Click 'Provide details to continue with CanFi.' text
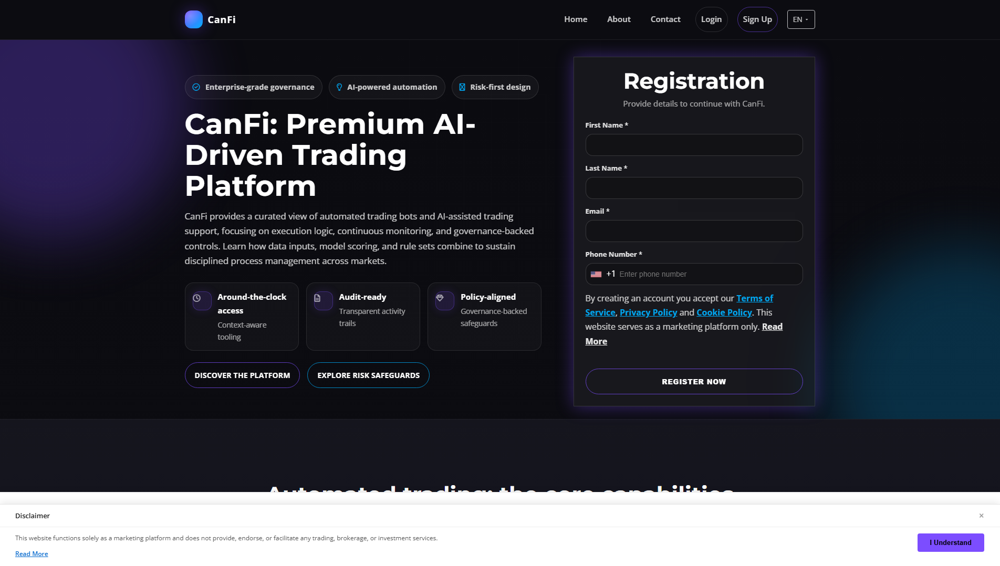The image size is (1000, 566). click(694, 104)
